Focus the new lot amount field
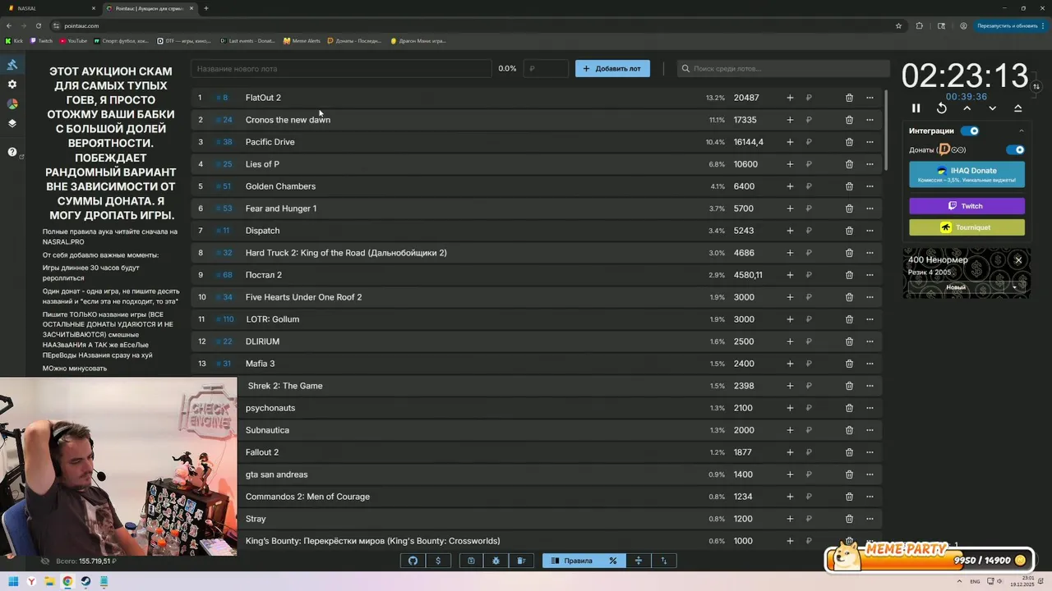1052x591 pixels. pyautogui.click(x=546, y=69)
